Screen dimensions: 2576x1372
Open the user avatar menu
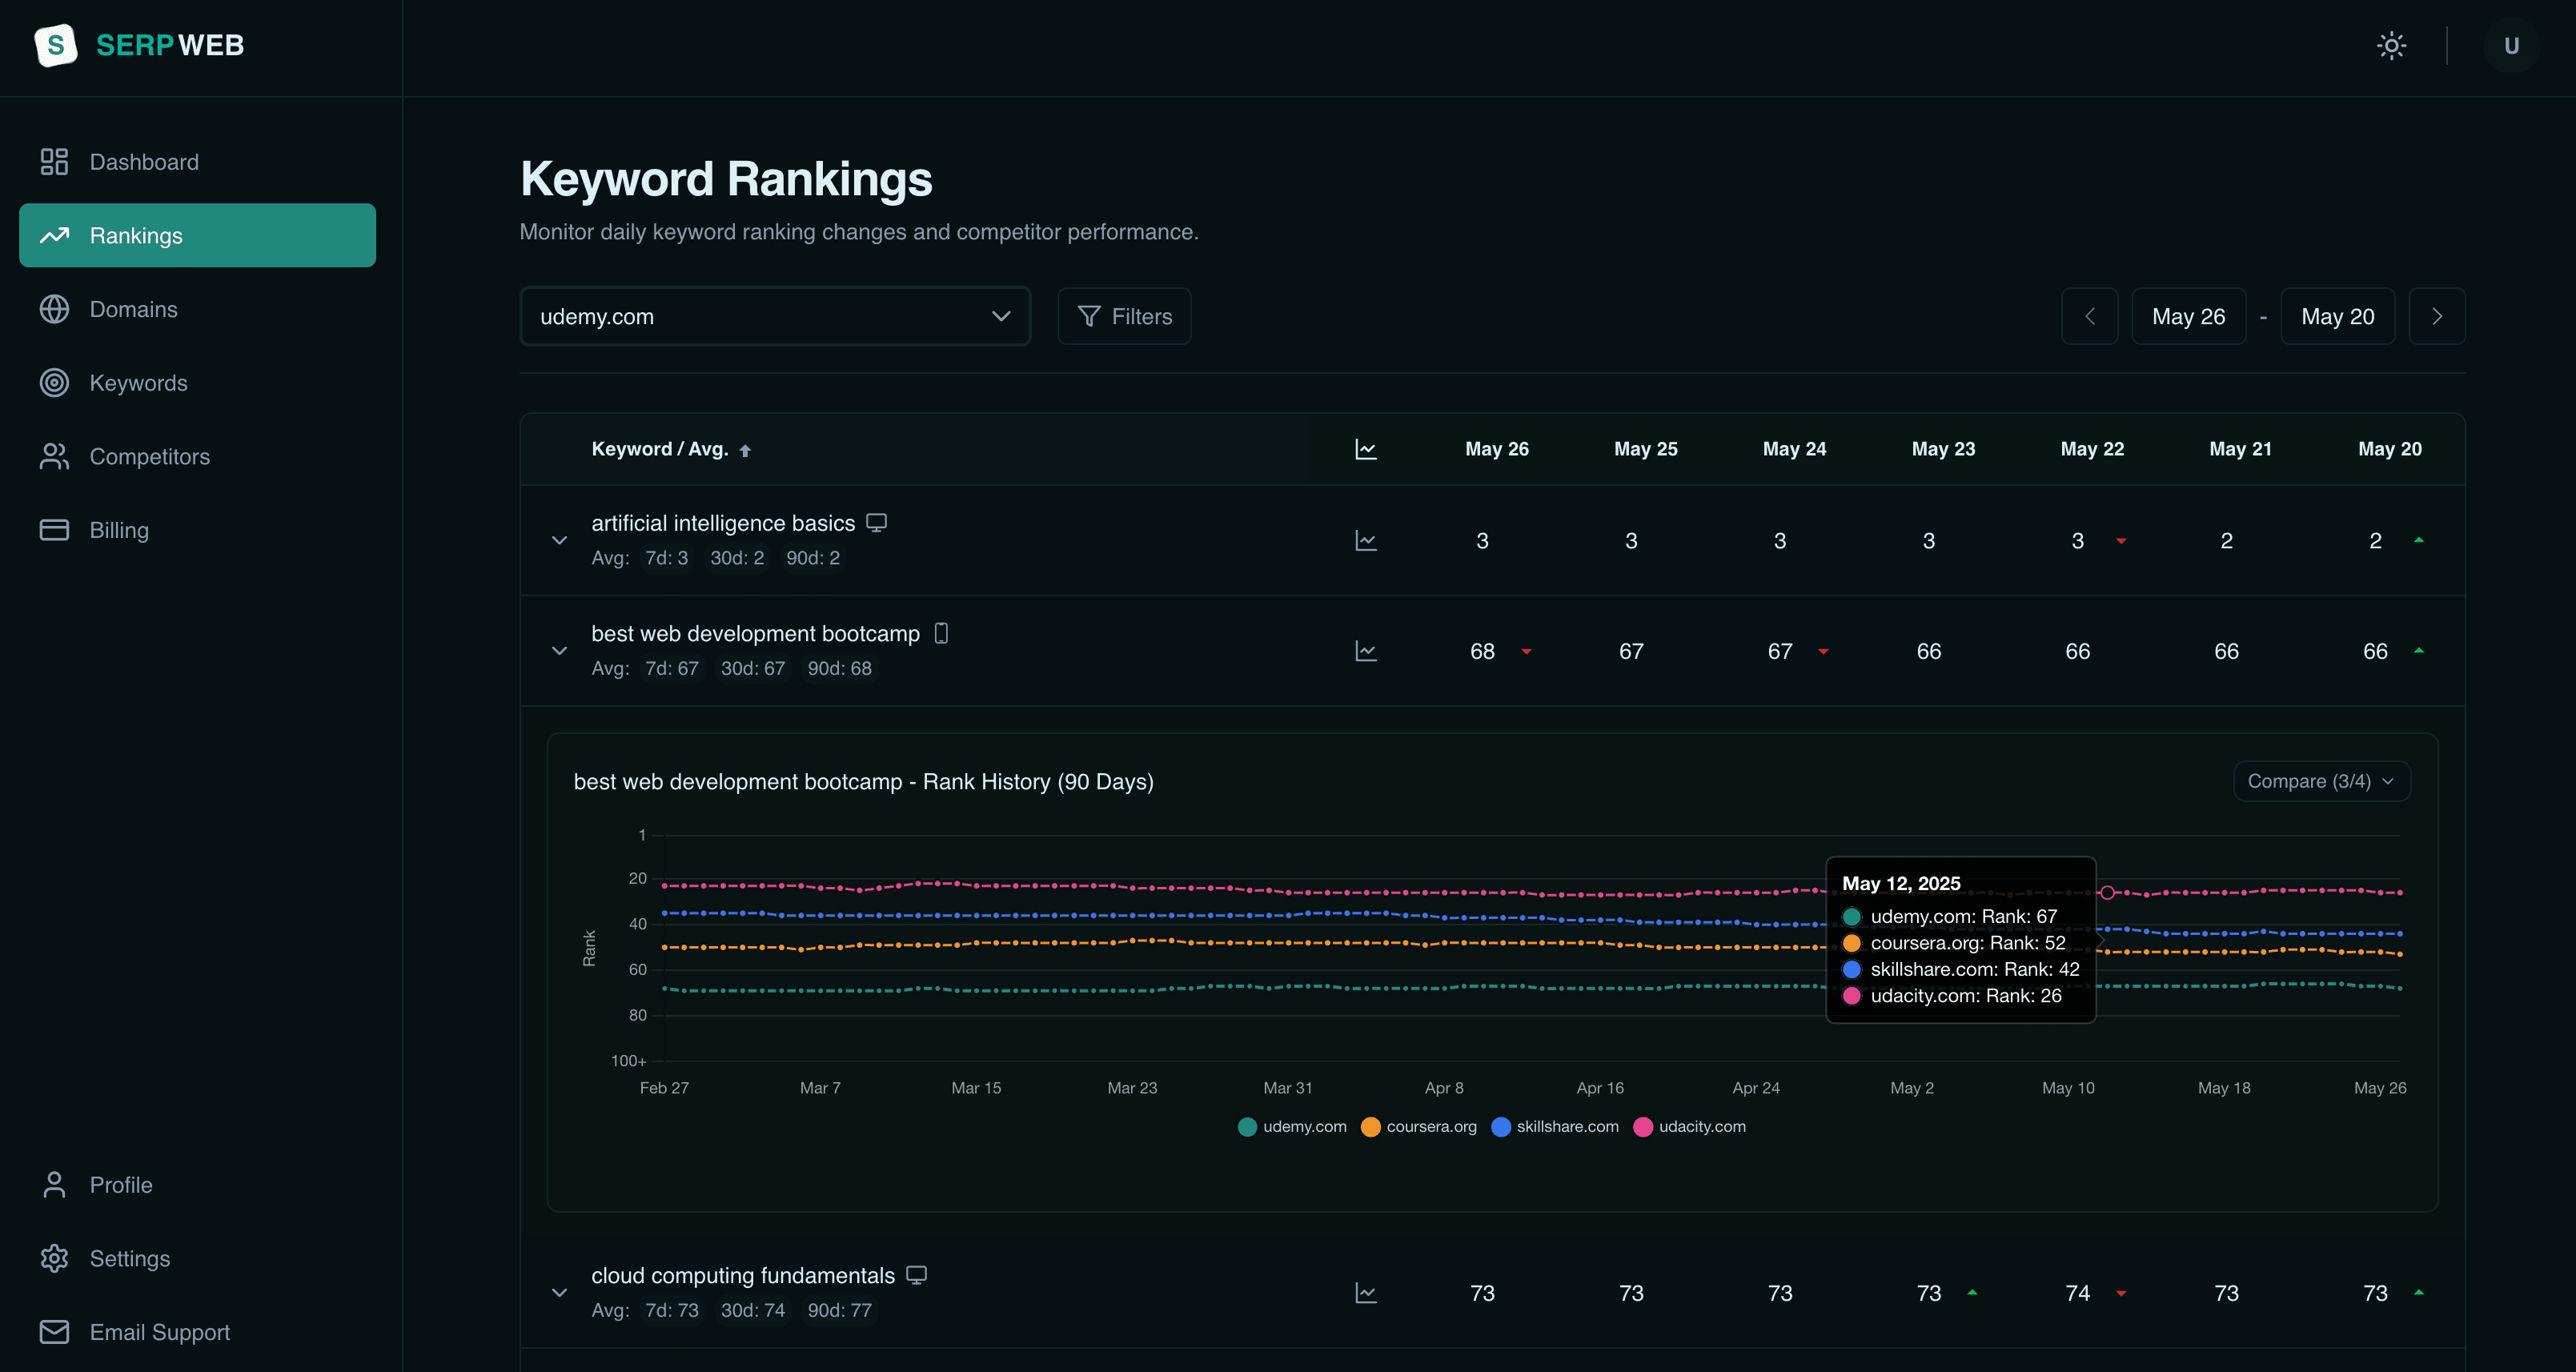(2510, 46)
